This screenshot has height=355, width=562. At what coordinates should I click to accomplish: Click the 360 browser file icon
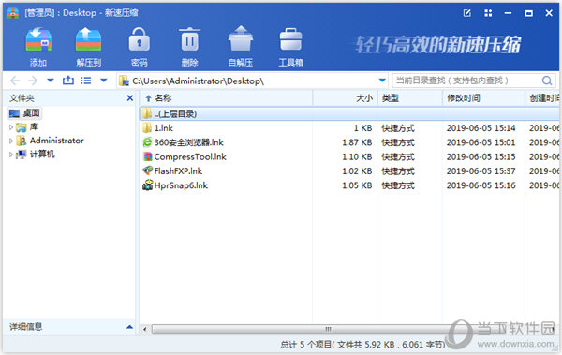[x=147, y=142]
